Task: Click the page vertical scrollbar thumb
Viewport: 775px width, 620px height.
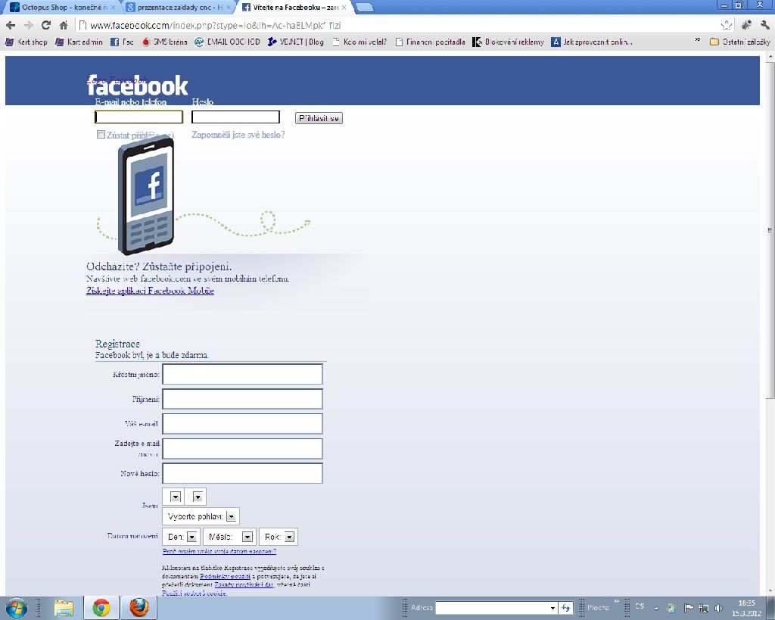Action: point(770,229)
